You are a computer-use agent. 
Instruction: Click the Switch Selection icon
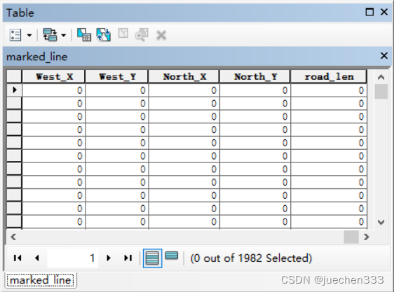104,34
